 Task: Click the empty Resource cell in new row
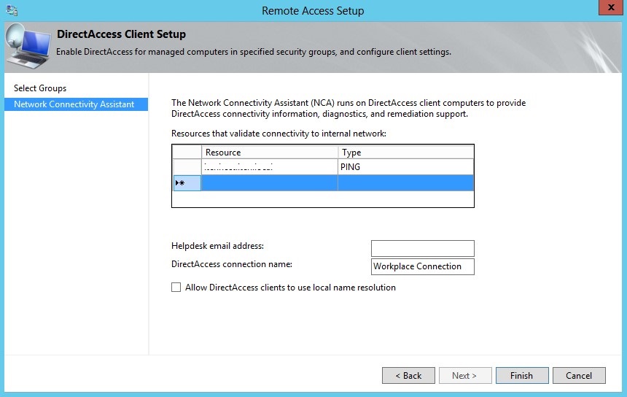(269, 183)
